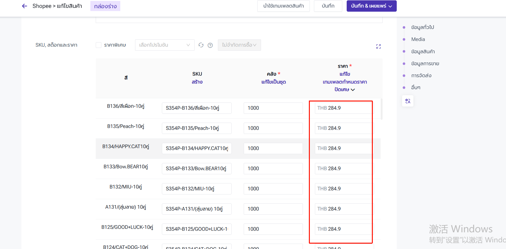The image size is (506, 249).
Task: Click the stock field for B136/สีเผือก-10คู่
Action: pyautogui.click(x=273, y=108)
